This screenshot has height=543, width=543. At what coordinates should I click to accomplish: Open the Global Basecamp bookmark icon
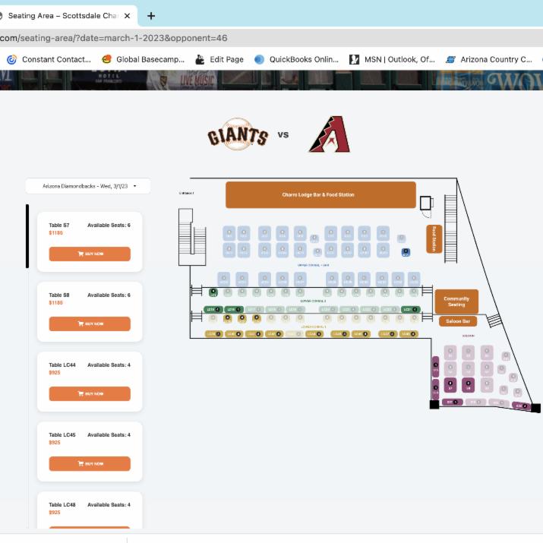(x=106, y=59)
